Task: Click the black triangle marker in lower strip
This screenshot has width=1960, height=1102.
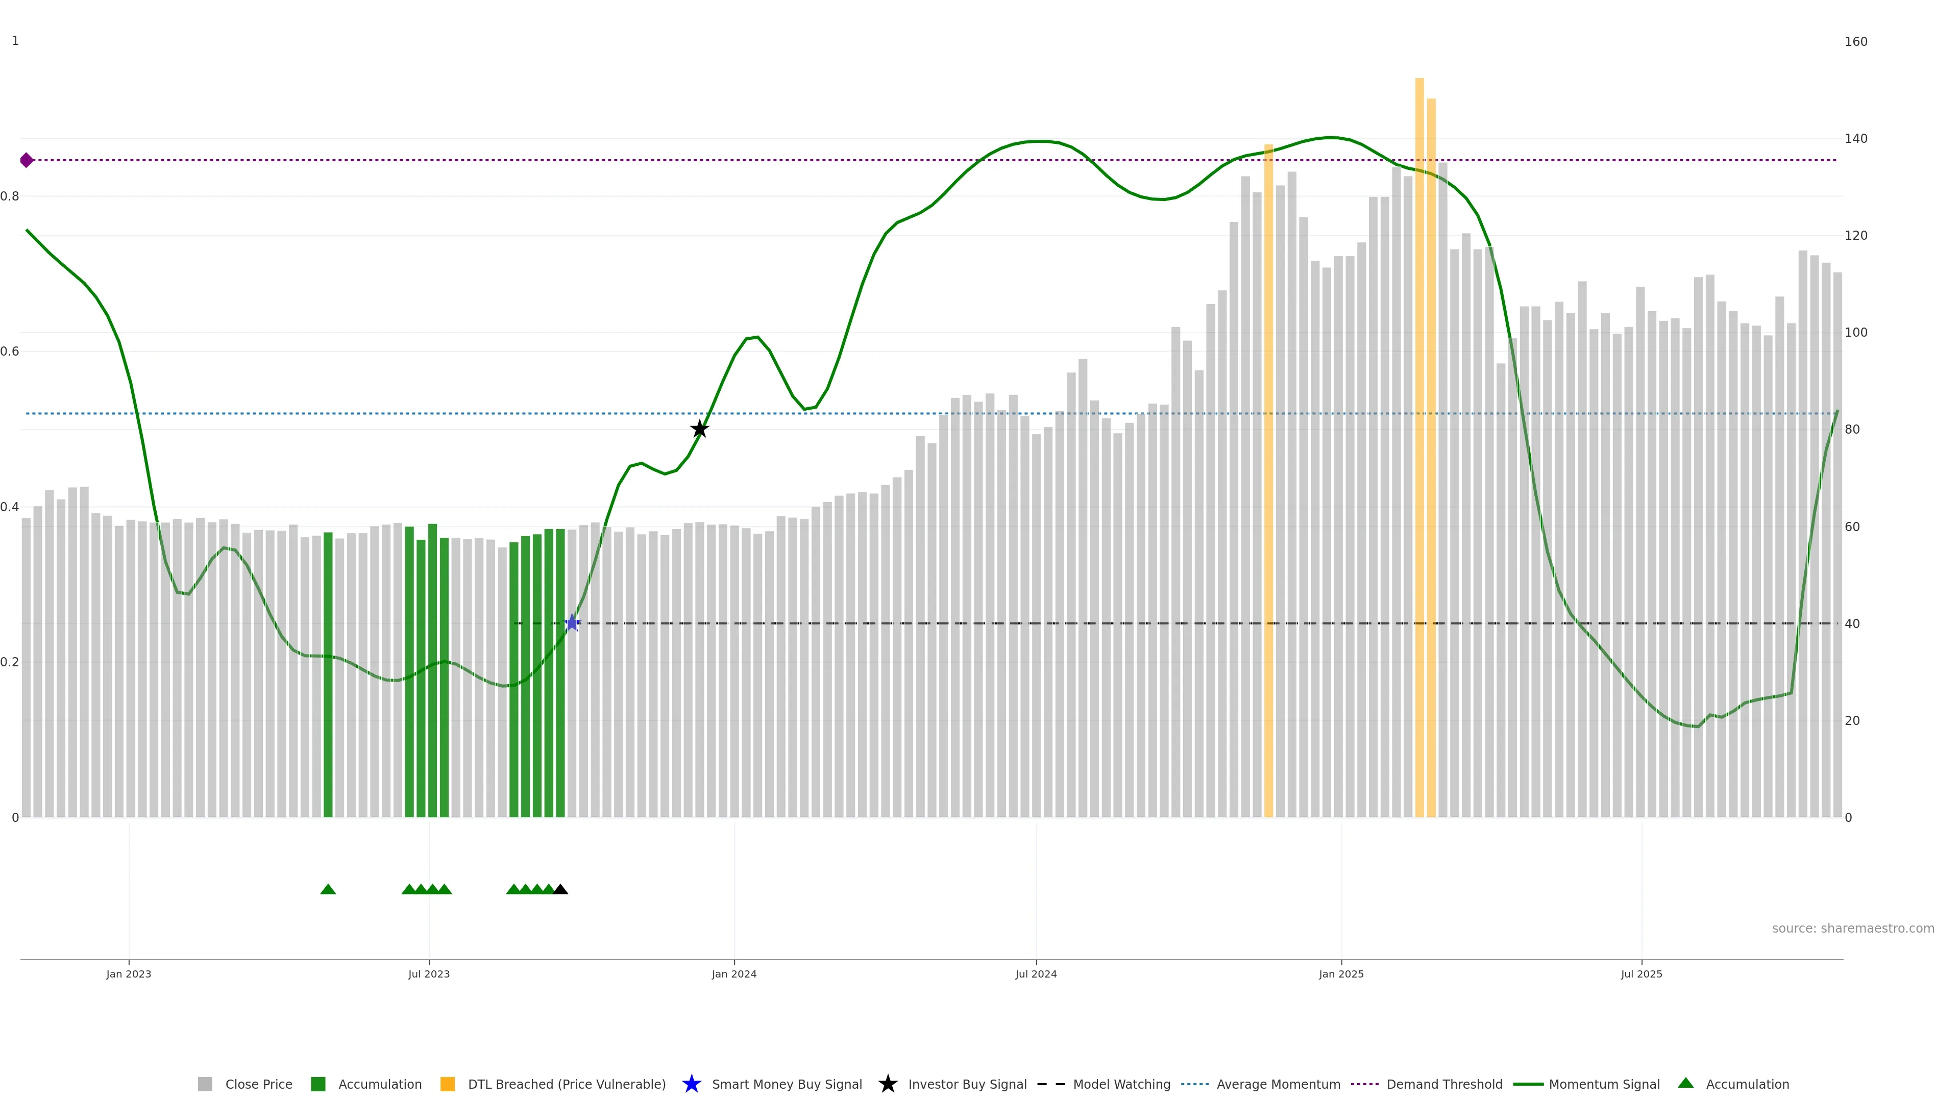Action: point(561,889)
